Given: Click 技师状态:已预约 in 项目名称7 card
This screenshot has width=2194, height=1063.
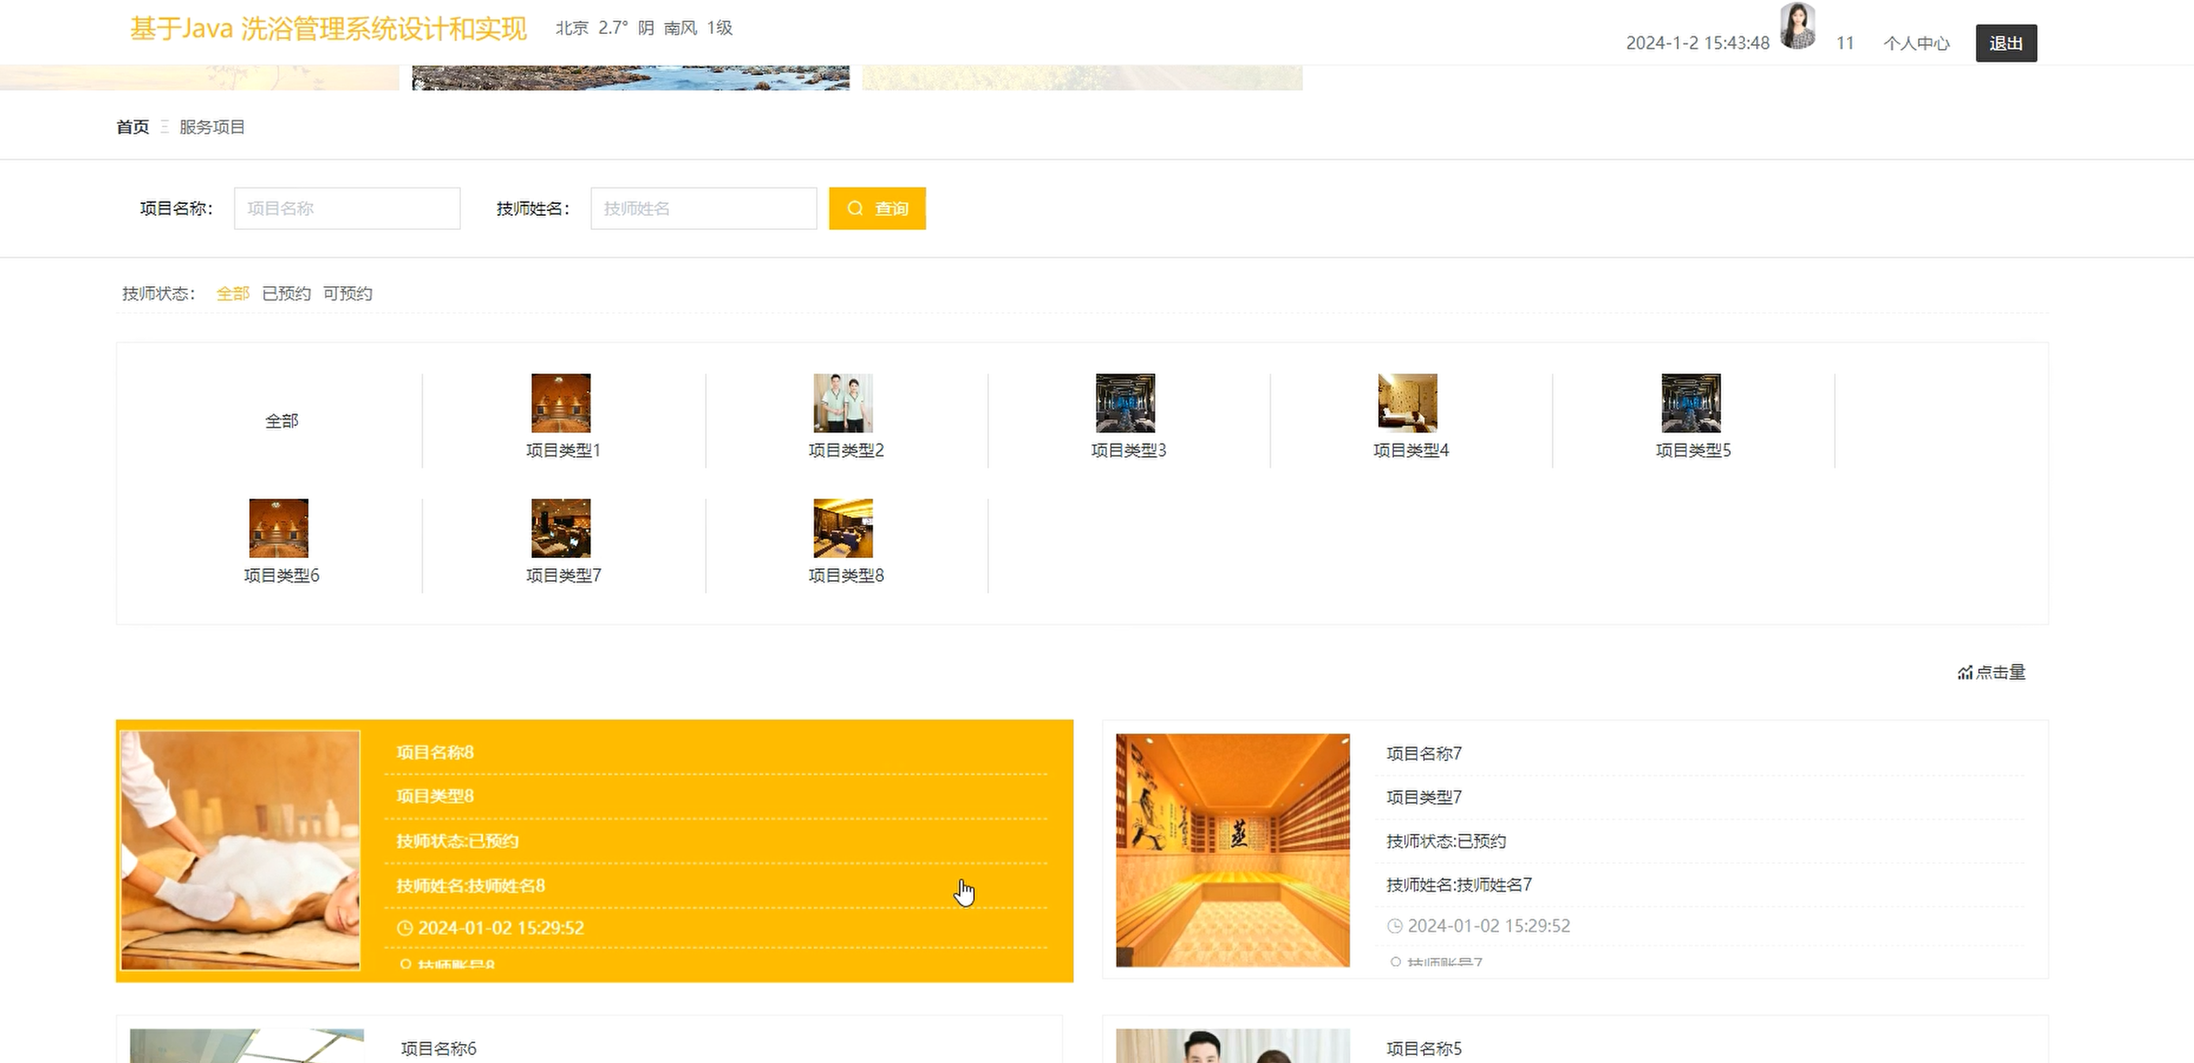Looking at the screenshot, I should [x=1445, y=842].
